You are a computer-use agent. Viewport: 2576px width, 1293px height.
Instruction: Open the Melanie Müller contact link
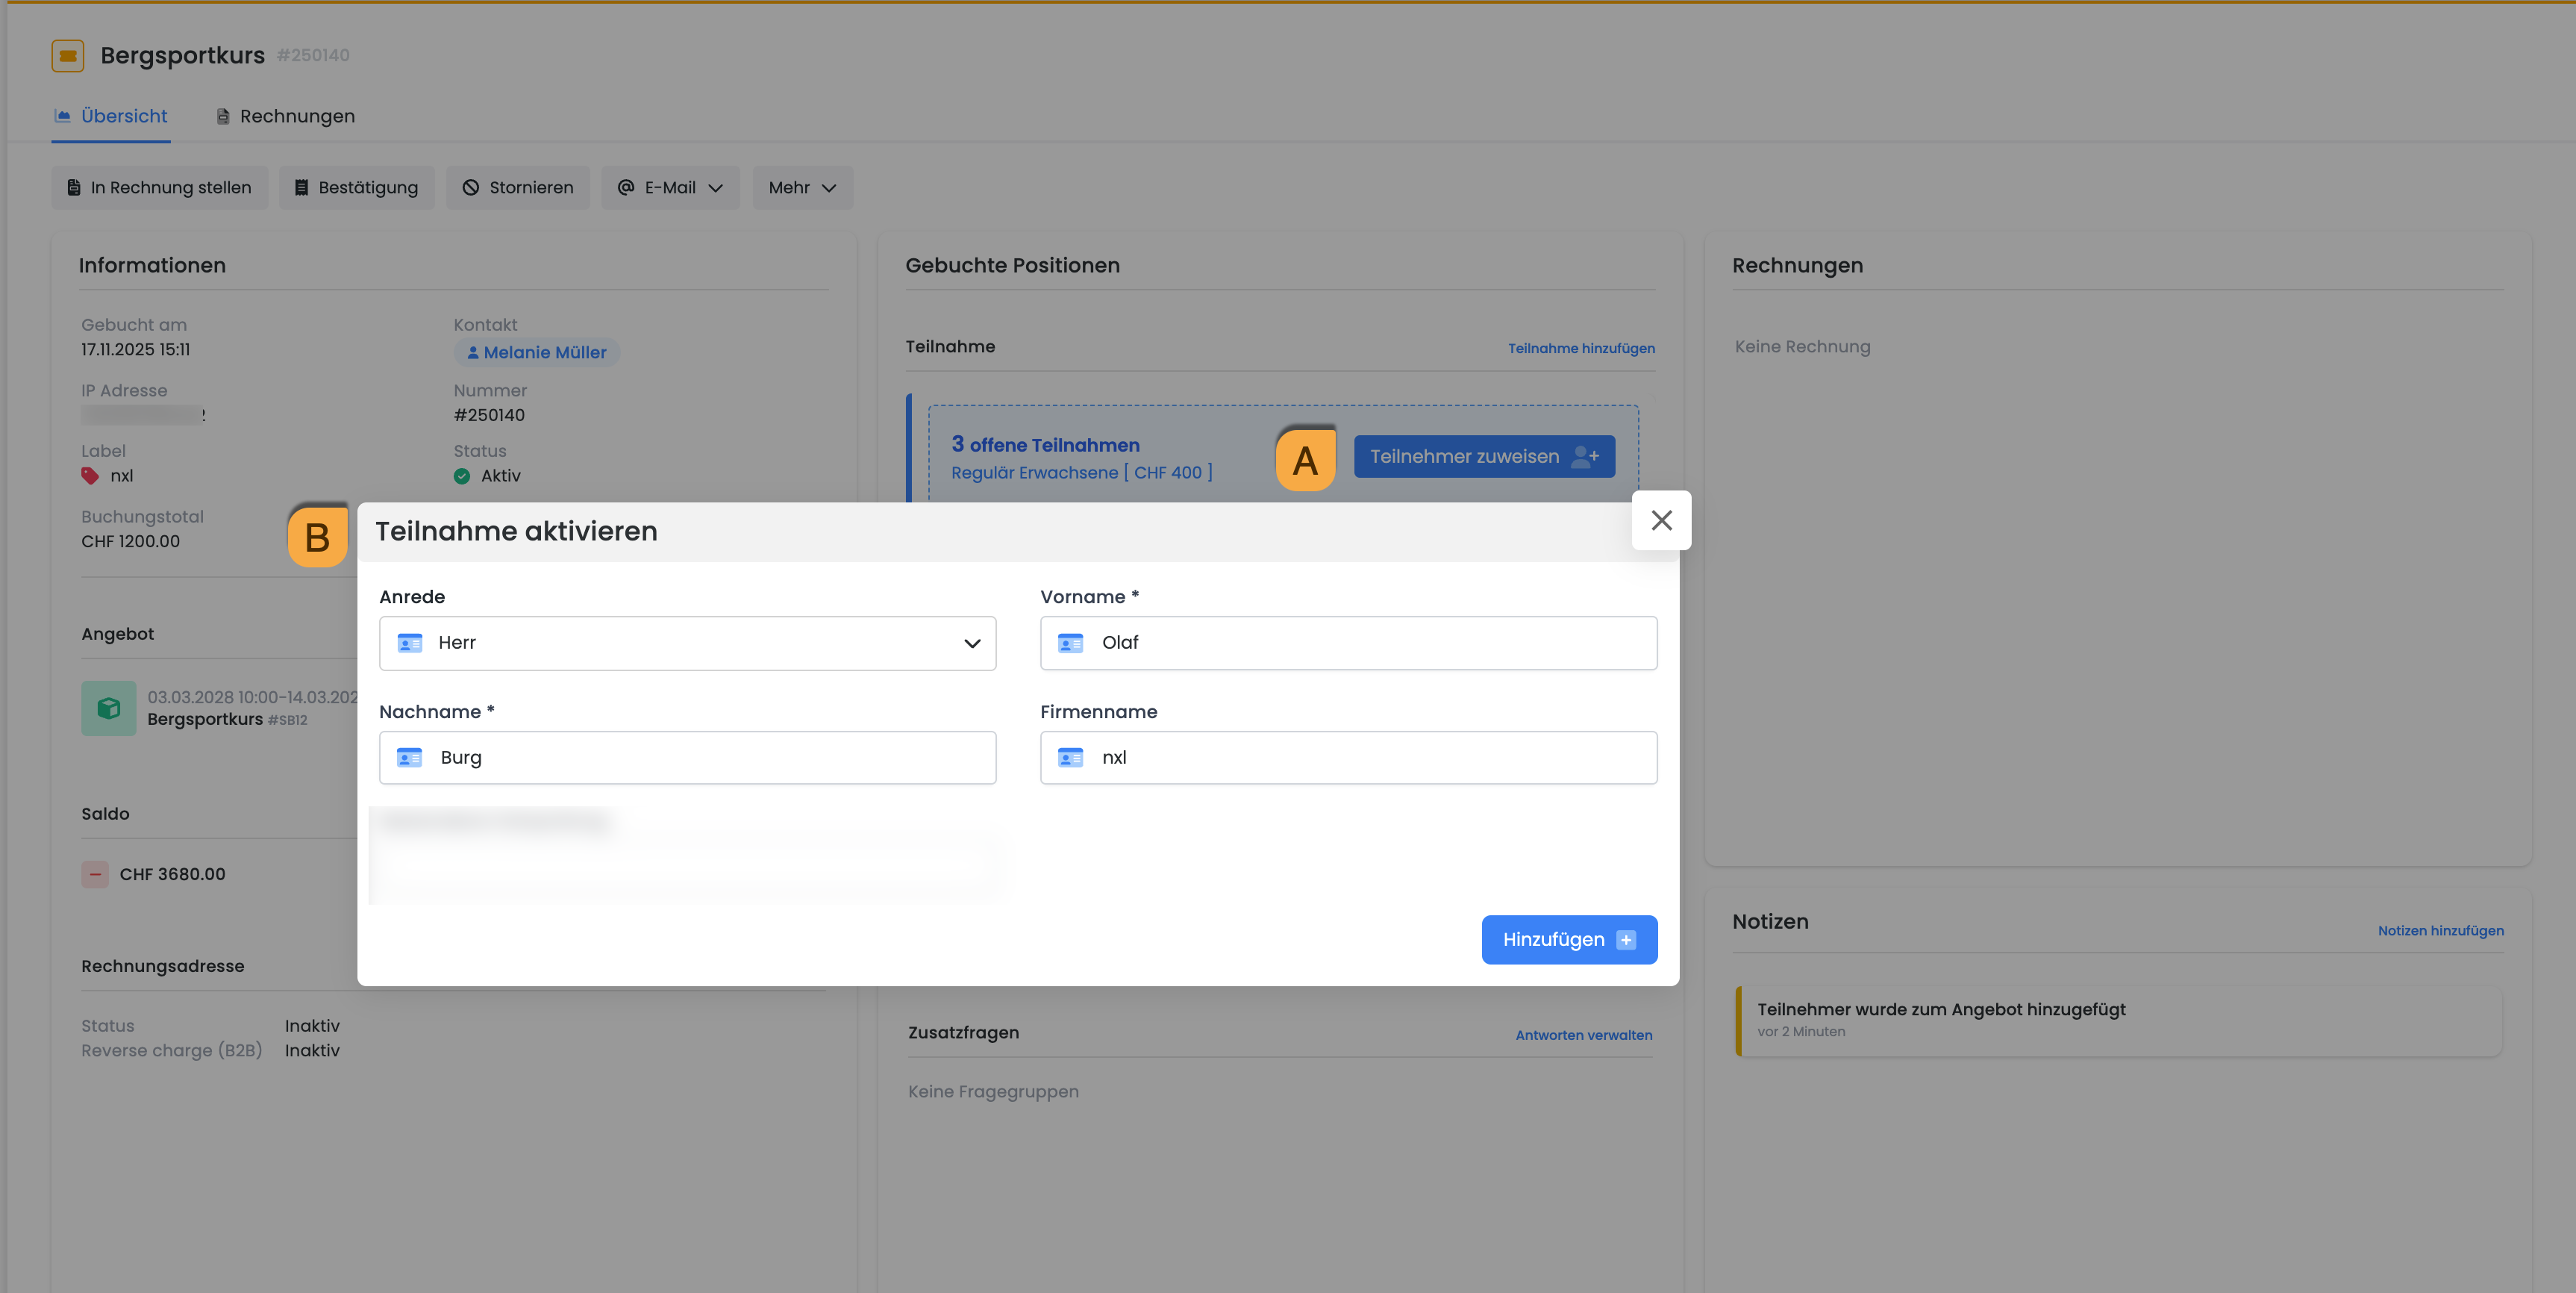pos(537,352)
